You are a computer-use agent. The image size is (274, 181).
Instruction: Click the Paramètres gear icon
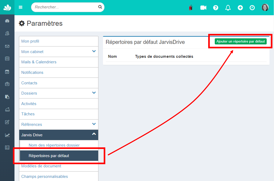(22, 23)
